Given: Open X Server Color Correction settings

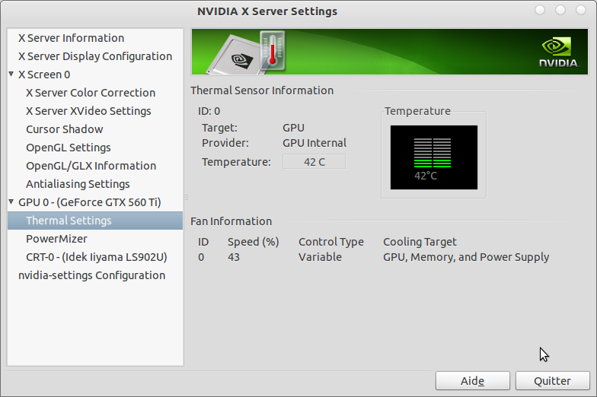Looking at the screenshot, I should click(91, 93).
